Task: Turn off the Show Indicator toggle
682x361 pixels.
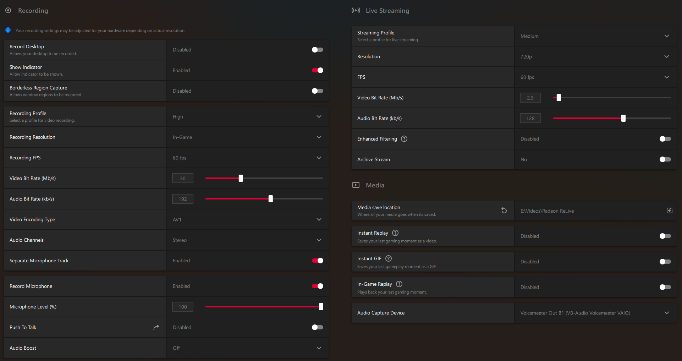Action: pyautogui.click(x=317, y=70)
